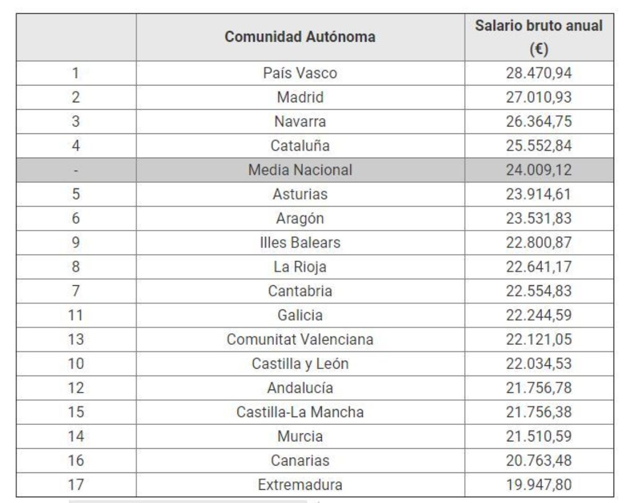Select the "Salario bruto anual (€)" header
Viewport: 632px width, 503px height.
click(x=539, y=37)
